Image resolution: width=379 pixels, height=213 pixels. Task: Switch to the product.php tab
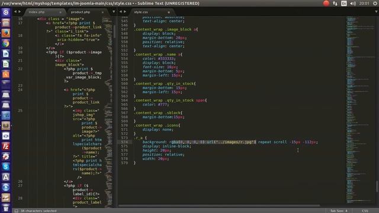coord(81,12)
